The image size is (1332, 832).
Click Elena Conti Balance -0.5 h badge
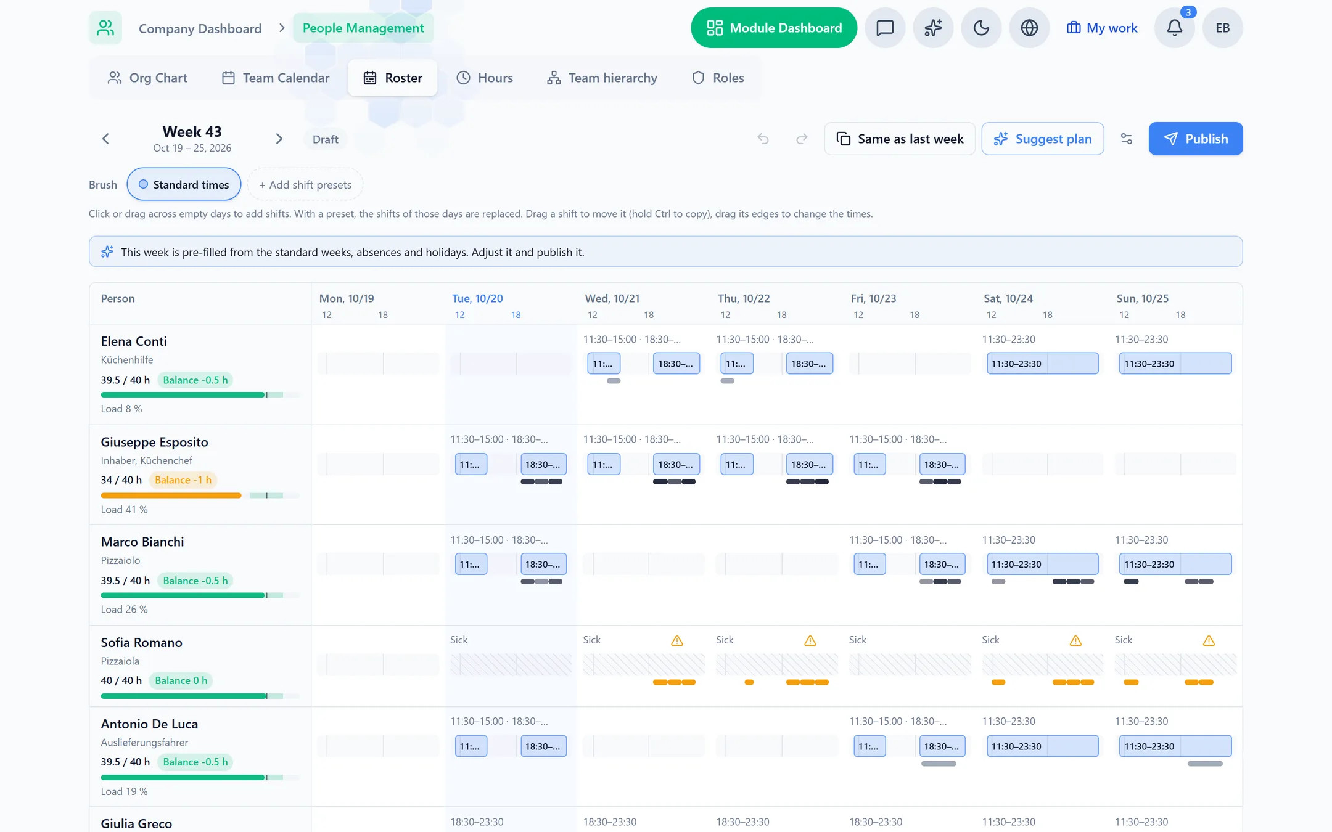click(x=195, y=380)
